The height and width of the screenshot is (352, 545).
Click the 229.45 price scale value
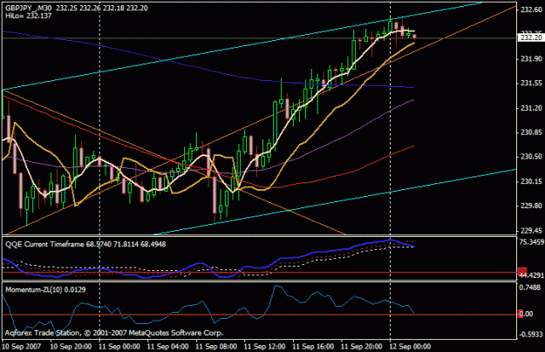click(x=531, y=231)
